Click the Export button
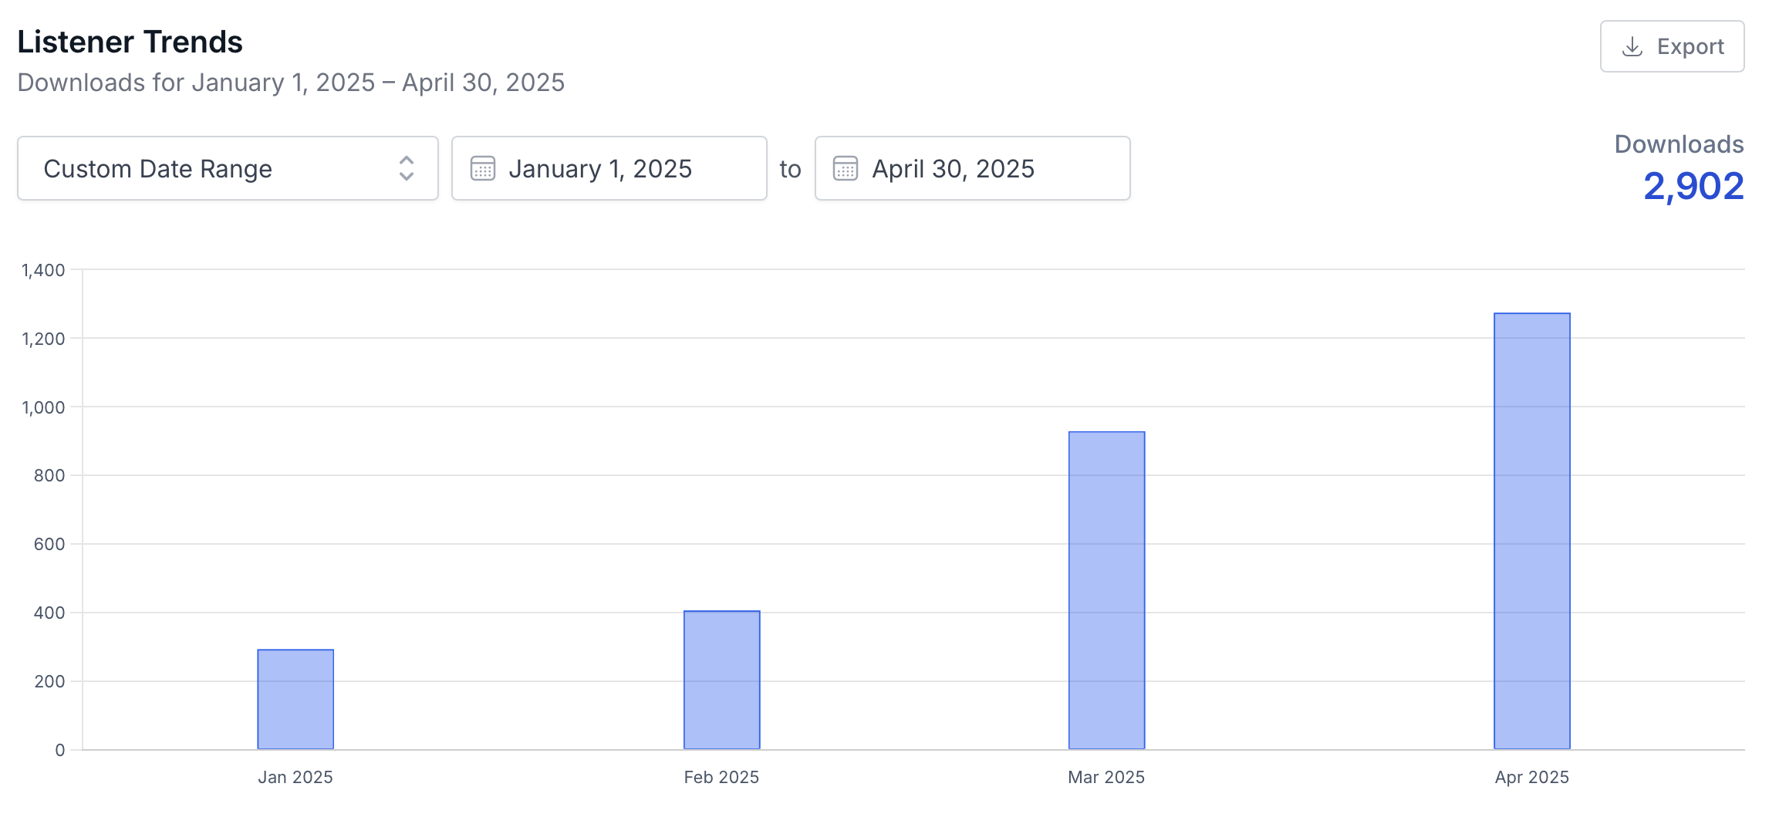 [1672, 47]
